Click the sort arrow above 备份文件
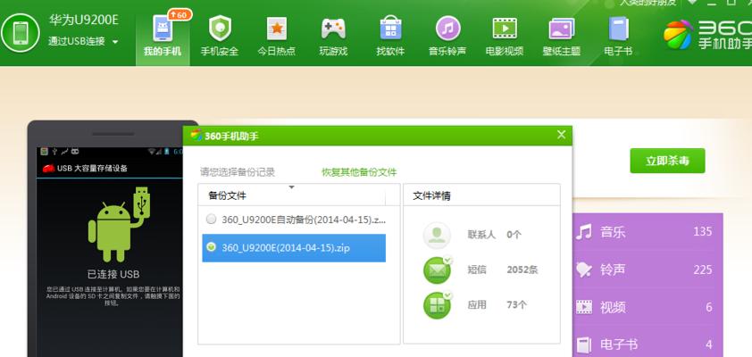Viewport: 752px width, 357px height. point(291,187)
